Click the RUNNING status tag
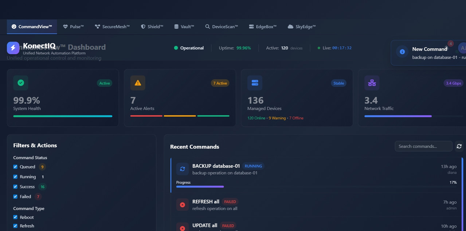The image size is (466, 231). pyautogui.click(x=253, y=166)
